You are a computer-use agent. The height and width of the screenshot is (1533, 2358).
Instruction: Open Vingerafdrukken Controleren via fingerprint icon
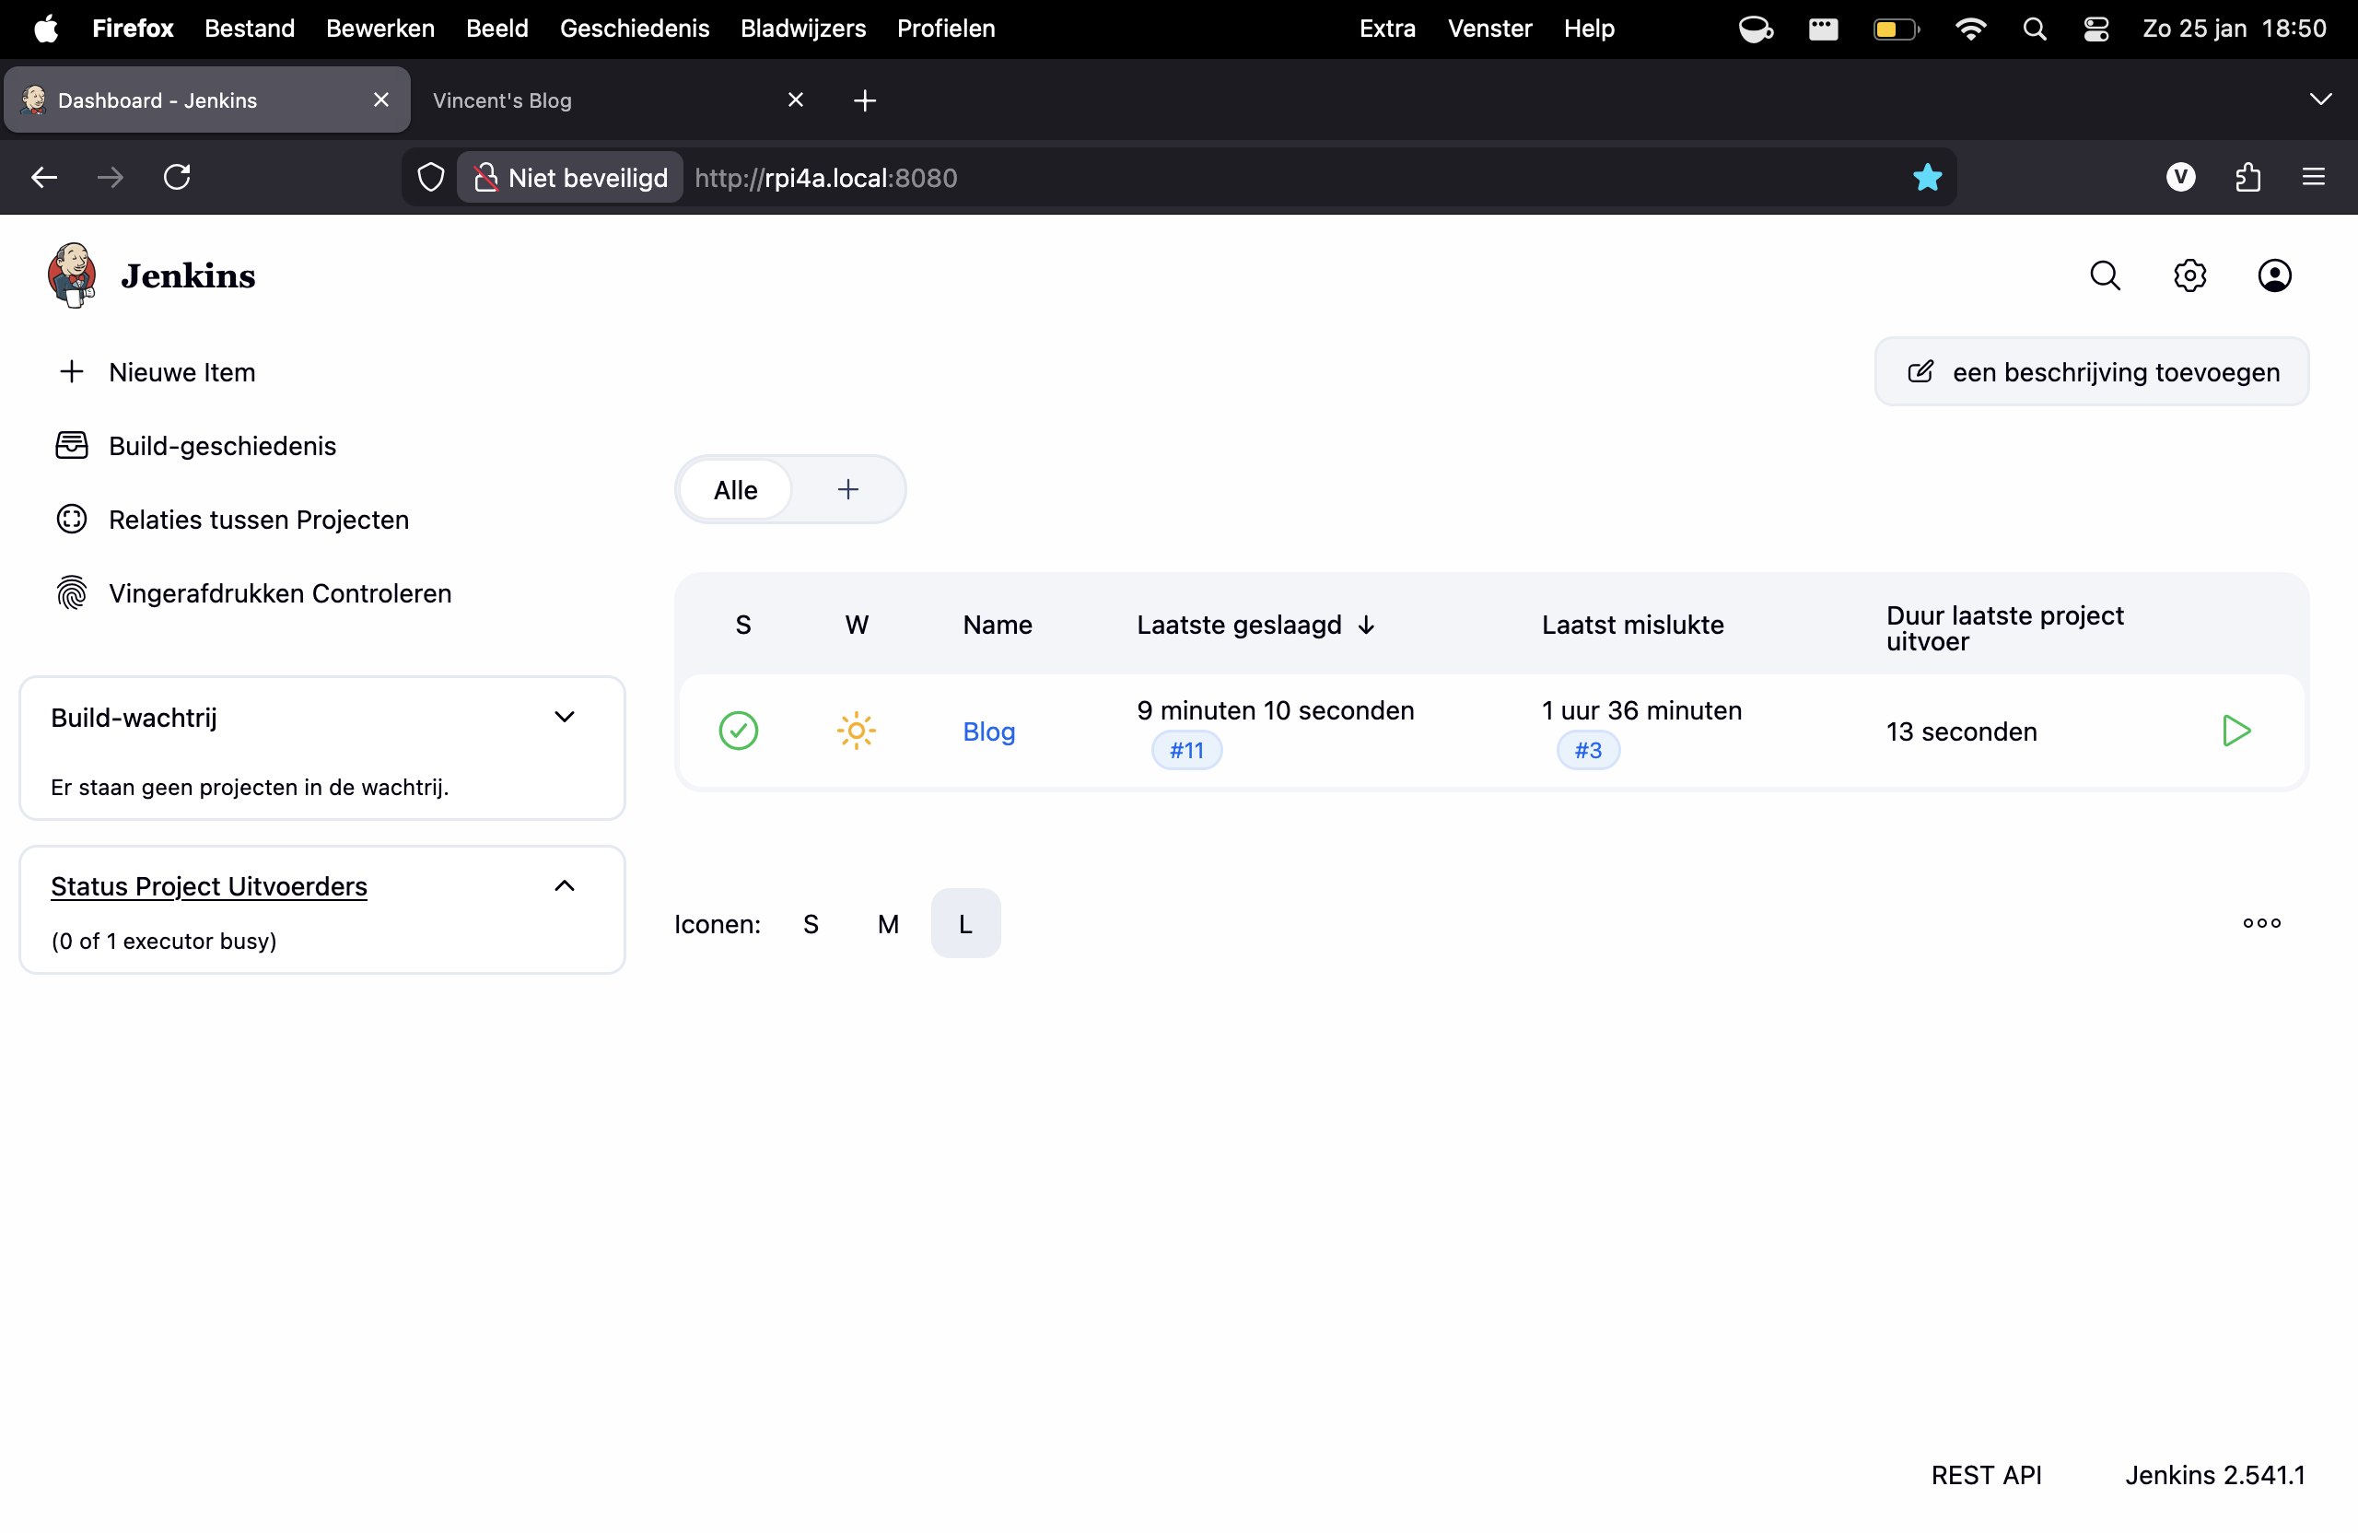click(x=71, y=592)
